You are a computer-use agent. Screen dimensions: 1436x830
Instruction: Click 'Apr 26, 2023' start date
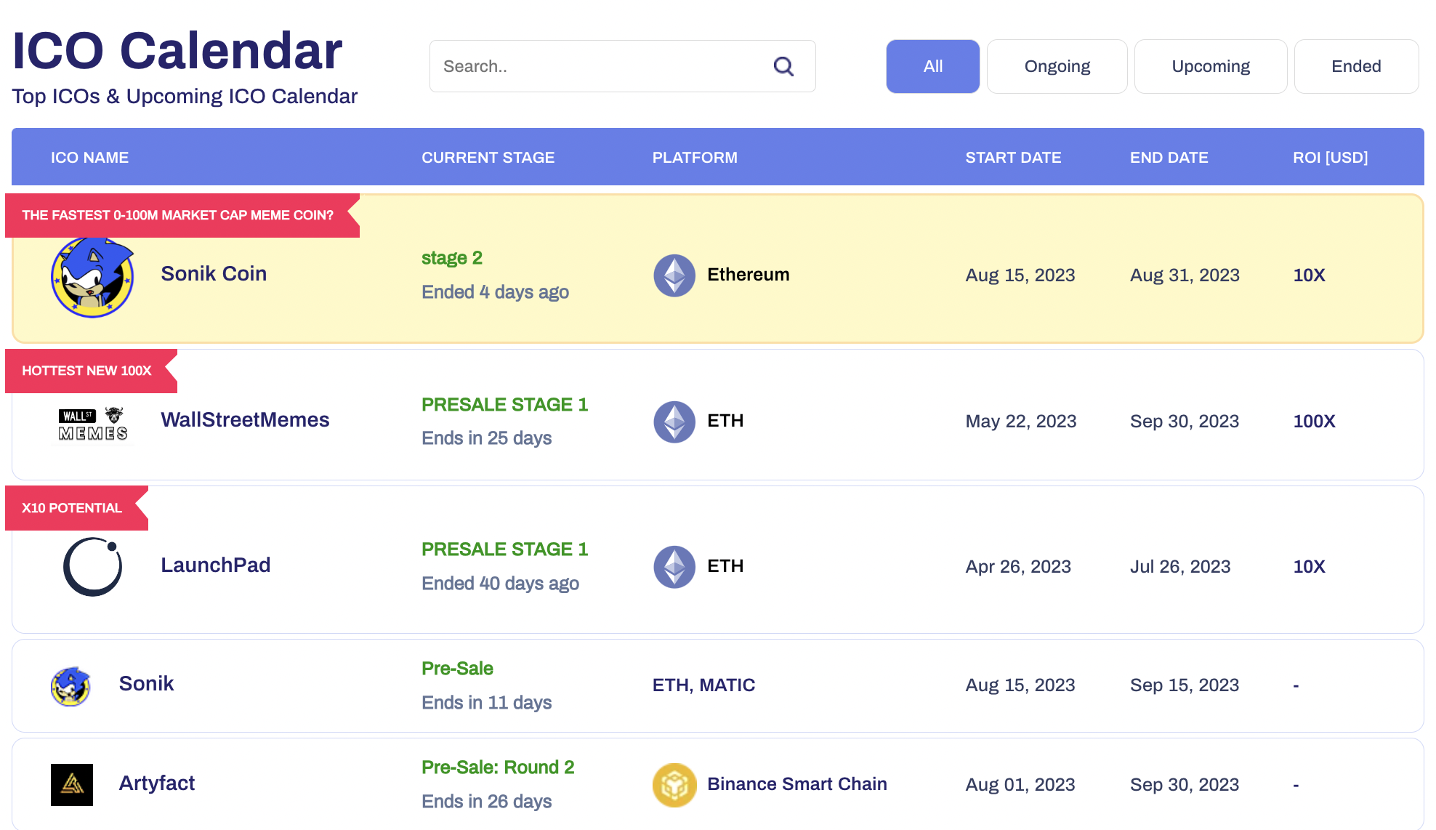[1018, 567]
